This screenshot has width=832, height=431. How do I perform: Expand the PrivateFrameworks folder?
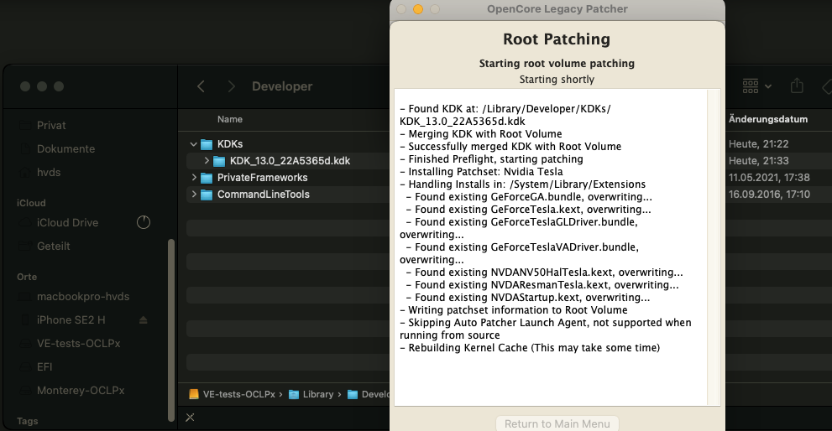click(x=195, y=178)
